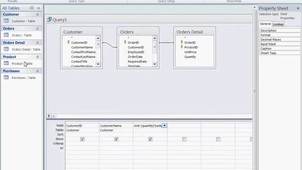The width and height of the screenshot is (302, 170).
Task: Collapse the Orders Detail group
Action: tap(37, 43)
